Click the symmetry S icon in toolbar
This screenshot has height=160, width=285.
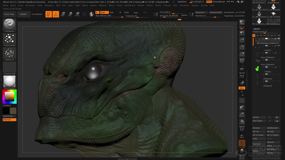pos(156,14)
